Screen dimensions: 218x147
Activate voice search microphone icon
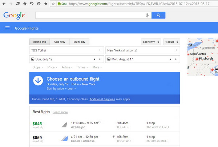tap(147, 15)
